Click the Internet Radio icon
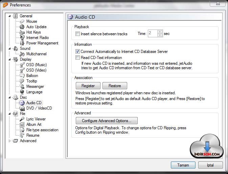This screenshot has width=228, height=174. 22,38
